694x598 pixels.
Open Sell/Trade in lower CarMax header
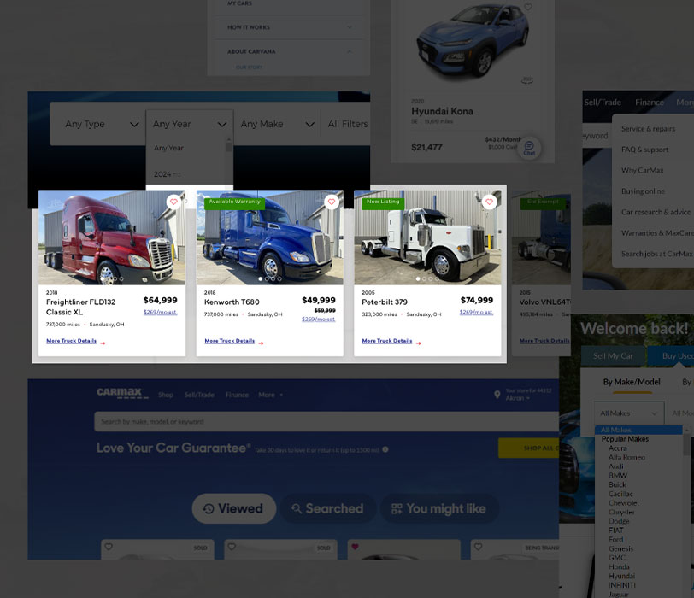(x=199, y=395)
